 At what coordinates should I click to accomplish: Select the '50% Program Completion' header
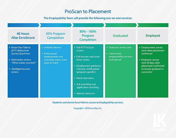pyautogui.click(x=55, y=36)
